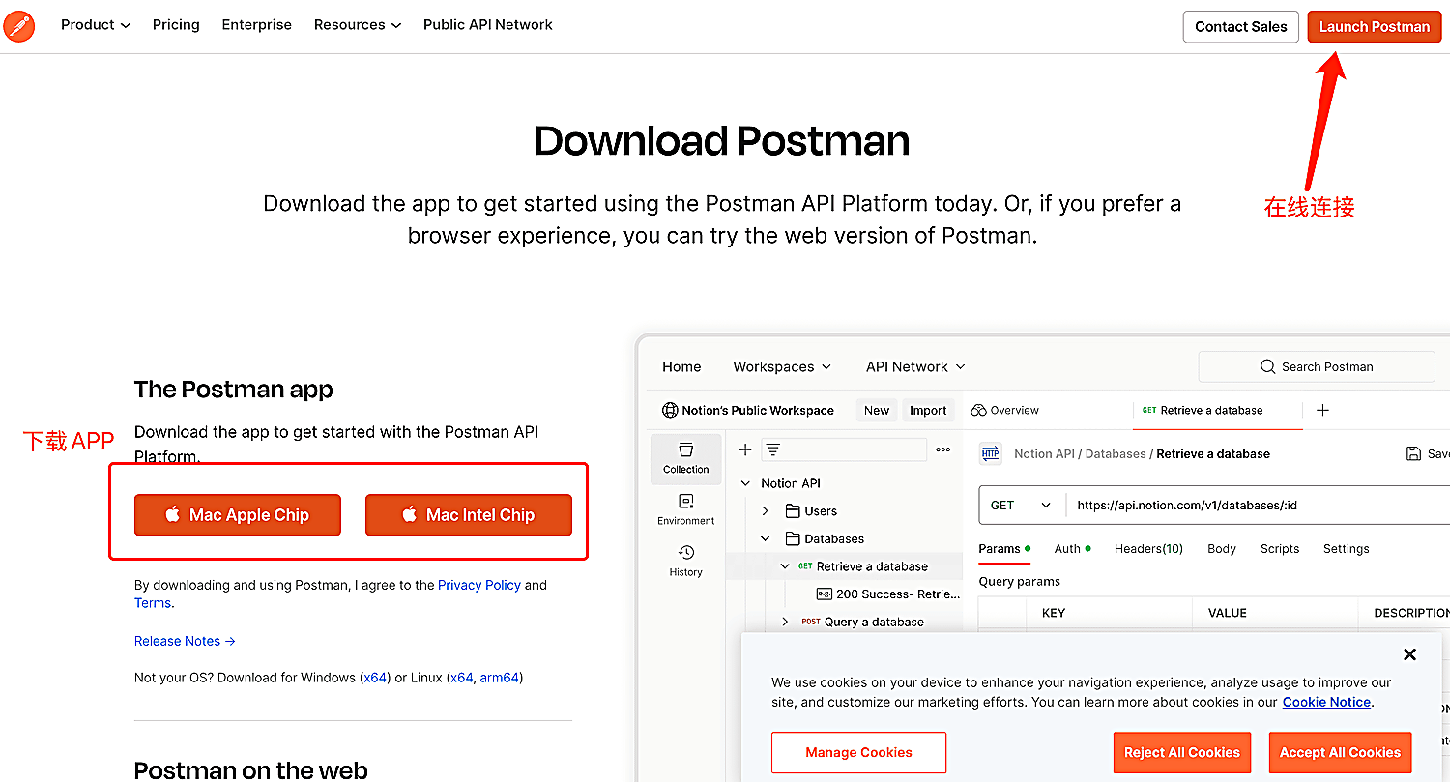Screen dimensions: 1450x782
Task: Open the Workspaces dropdown
Action: (x=782, y=366)
